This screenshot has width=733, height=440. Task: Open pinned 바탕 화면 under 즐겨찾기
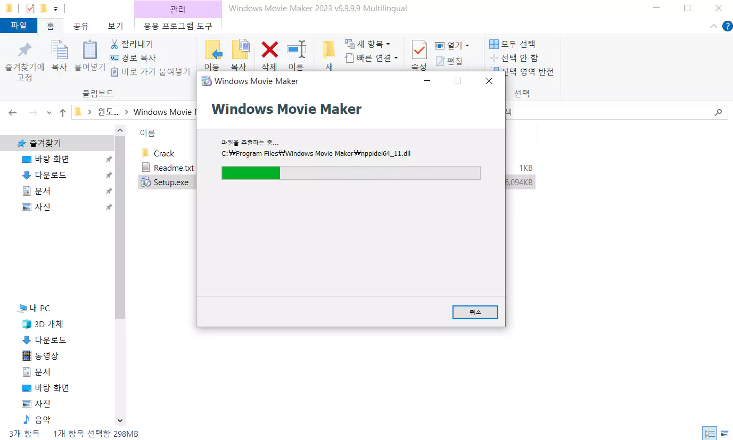45,159
